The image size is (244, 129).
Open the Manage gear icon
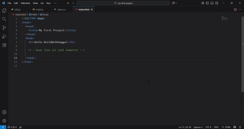[x=4, y=121]
